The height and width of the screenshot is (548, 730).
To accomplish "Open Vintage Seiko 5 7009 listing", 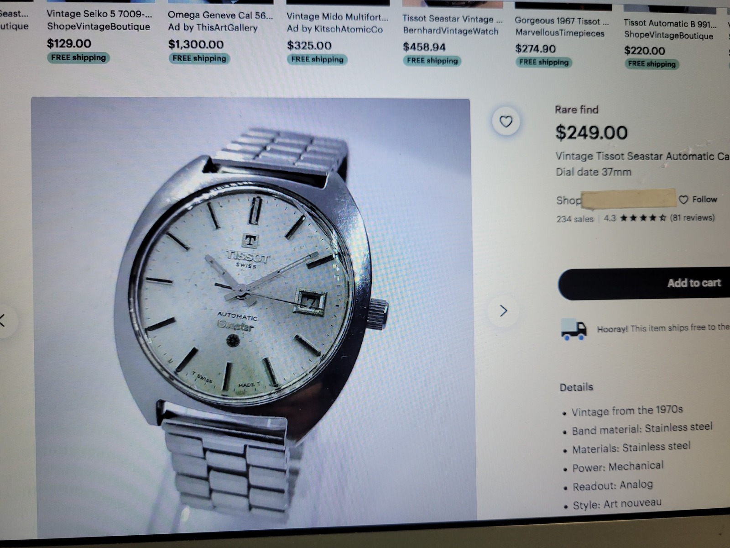I will click(99, 14).
